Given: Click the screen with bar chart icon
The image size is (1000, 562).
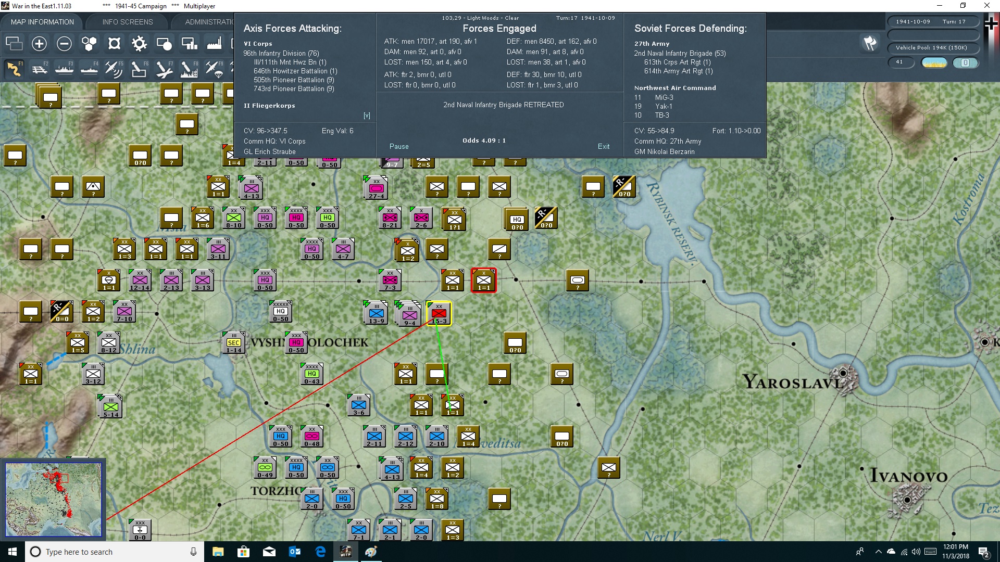Looking at the screenshot, I should pyautogui.click(x=189, y=44).
